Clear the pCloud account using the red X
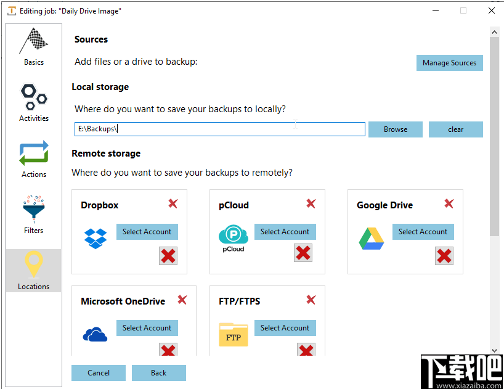This screenshot has height=389, width=504. coord(303,253)
